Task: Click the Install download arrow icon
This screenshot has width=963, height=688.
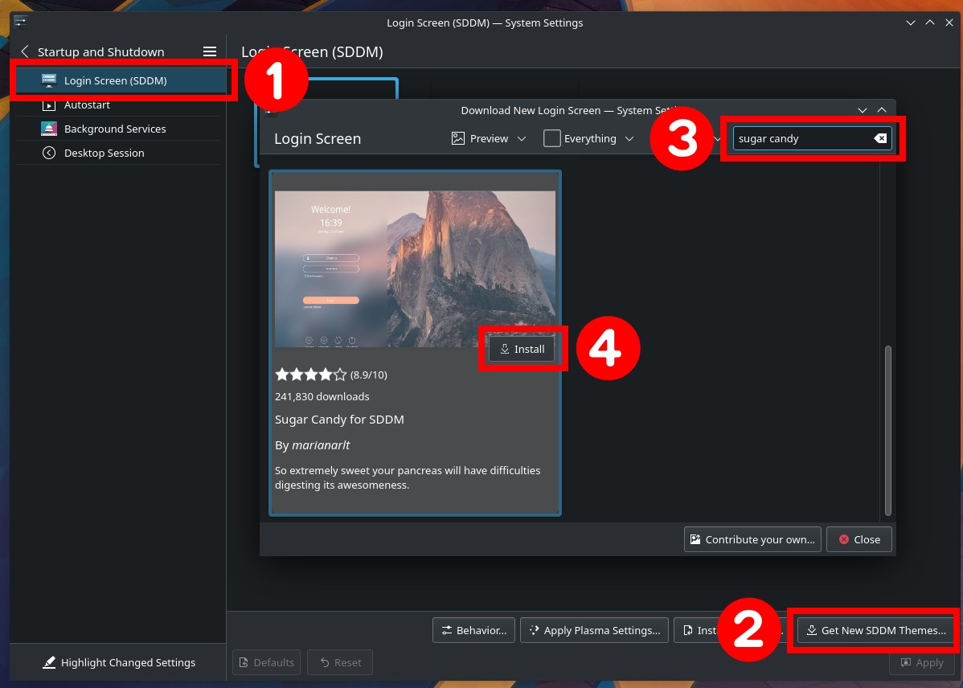Action: 504,349
